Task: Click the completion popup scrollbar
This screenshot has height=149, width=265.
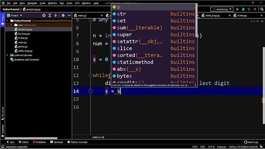Action: click(x=196, y=20)
